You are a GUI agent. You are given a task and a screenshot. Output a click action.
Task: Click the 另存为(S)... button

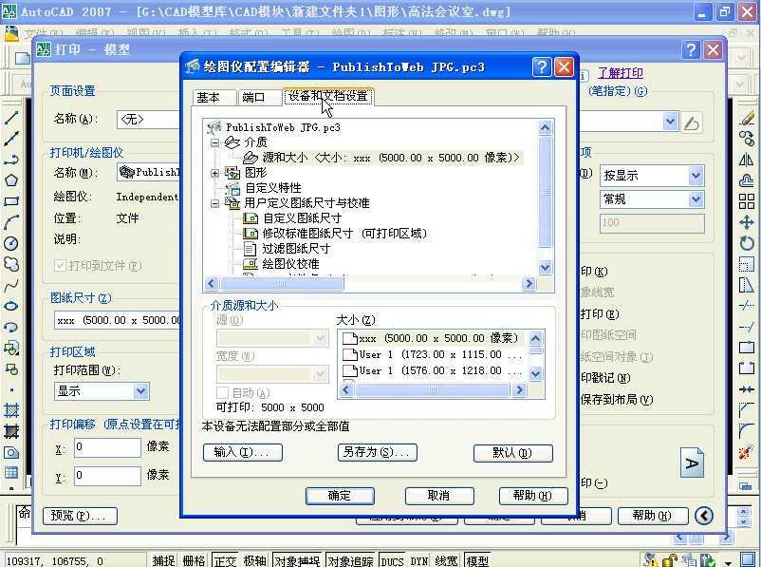[377, 452]
